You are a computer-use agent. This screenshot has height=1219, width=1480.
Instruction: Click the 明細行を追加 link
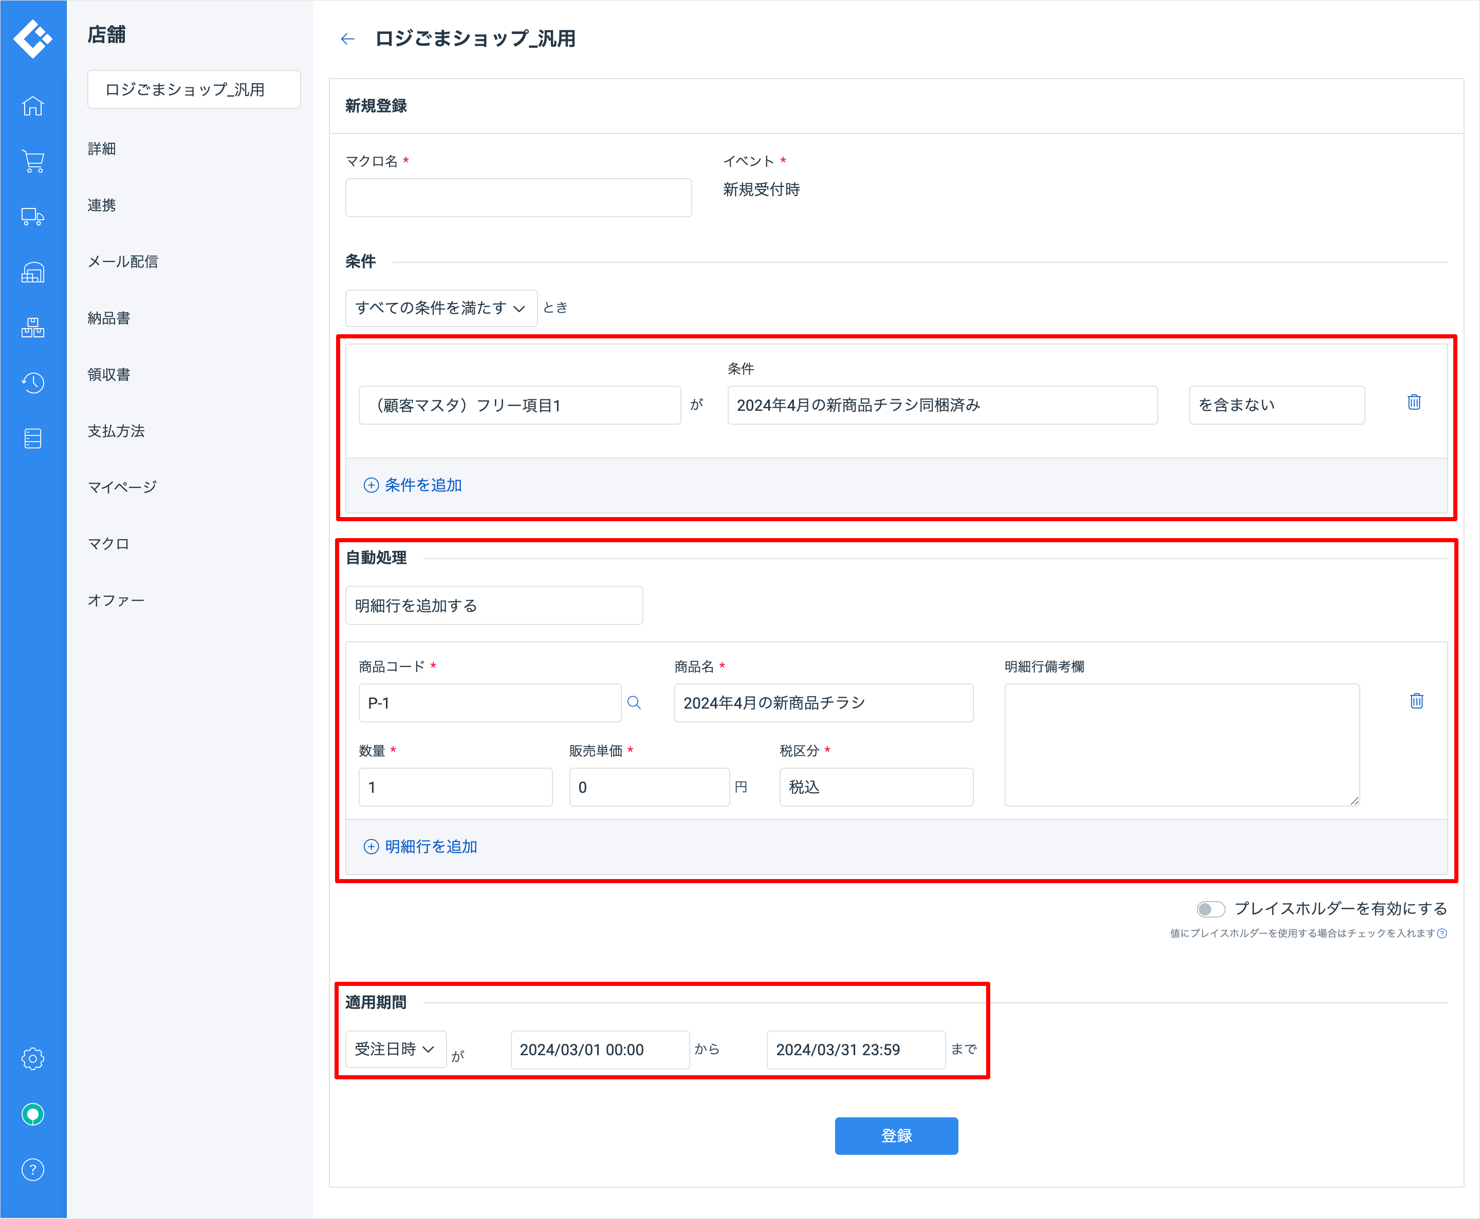coord(420,847)
